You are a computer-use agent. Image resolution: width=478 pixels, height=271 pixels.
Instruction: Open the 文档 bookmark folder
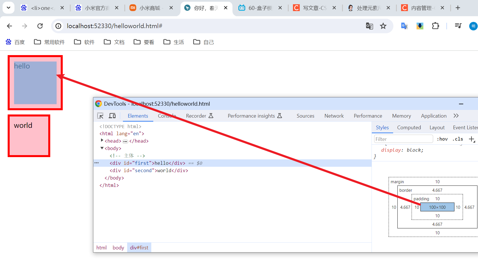[x=114, y=42]
